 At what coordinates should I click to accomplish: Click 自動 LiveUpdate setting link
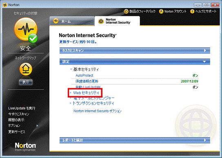point(88,87)
